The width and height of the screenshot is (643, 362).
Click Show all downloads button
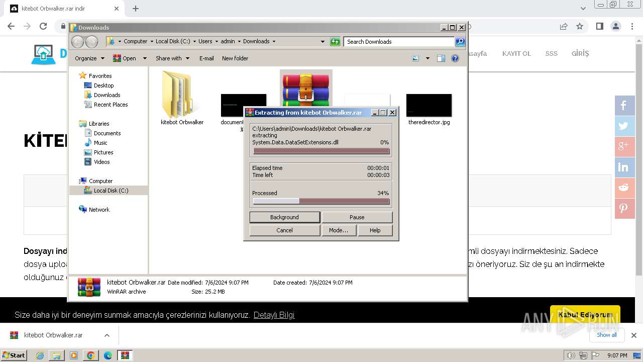tap(606, 335)
